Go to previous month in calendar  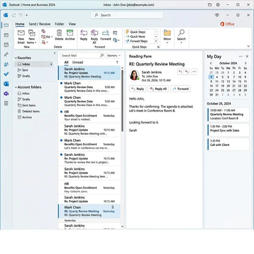[x=211, y=63]
